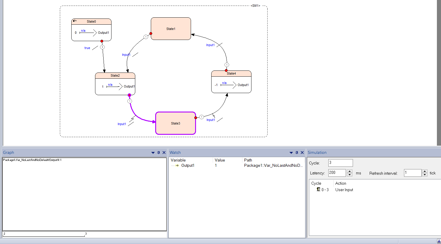Viewport: 441px width, 244px height.
Task: Click the Latency value field showing 200
Action: [337, 173]
